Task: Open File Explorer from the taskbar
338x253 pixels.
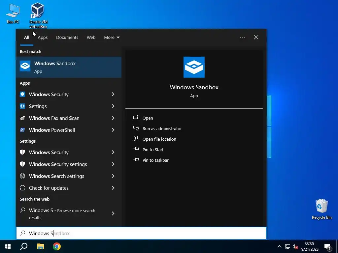Action: tap(40, 246)
